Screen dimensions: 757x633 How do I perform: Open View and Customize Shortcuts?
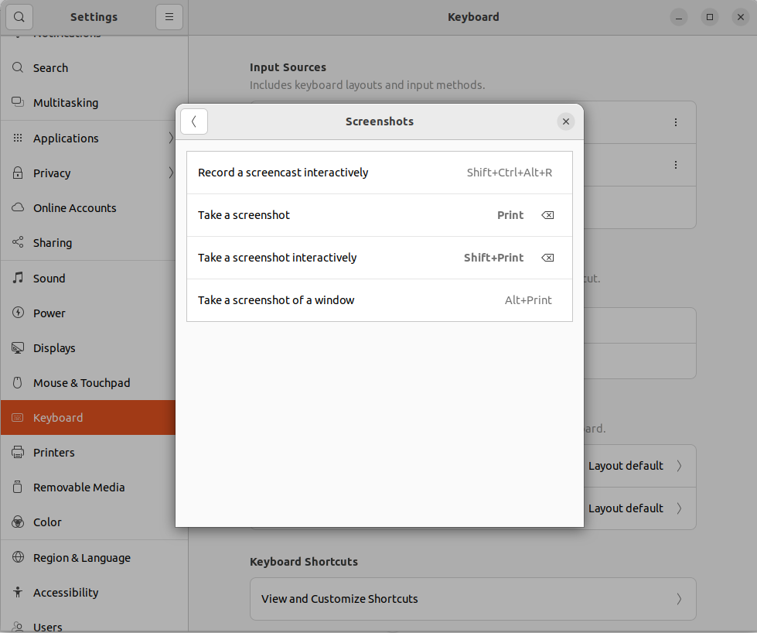click(x=473, y=599)
